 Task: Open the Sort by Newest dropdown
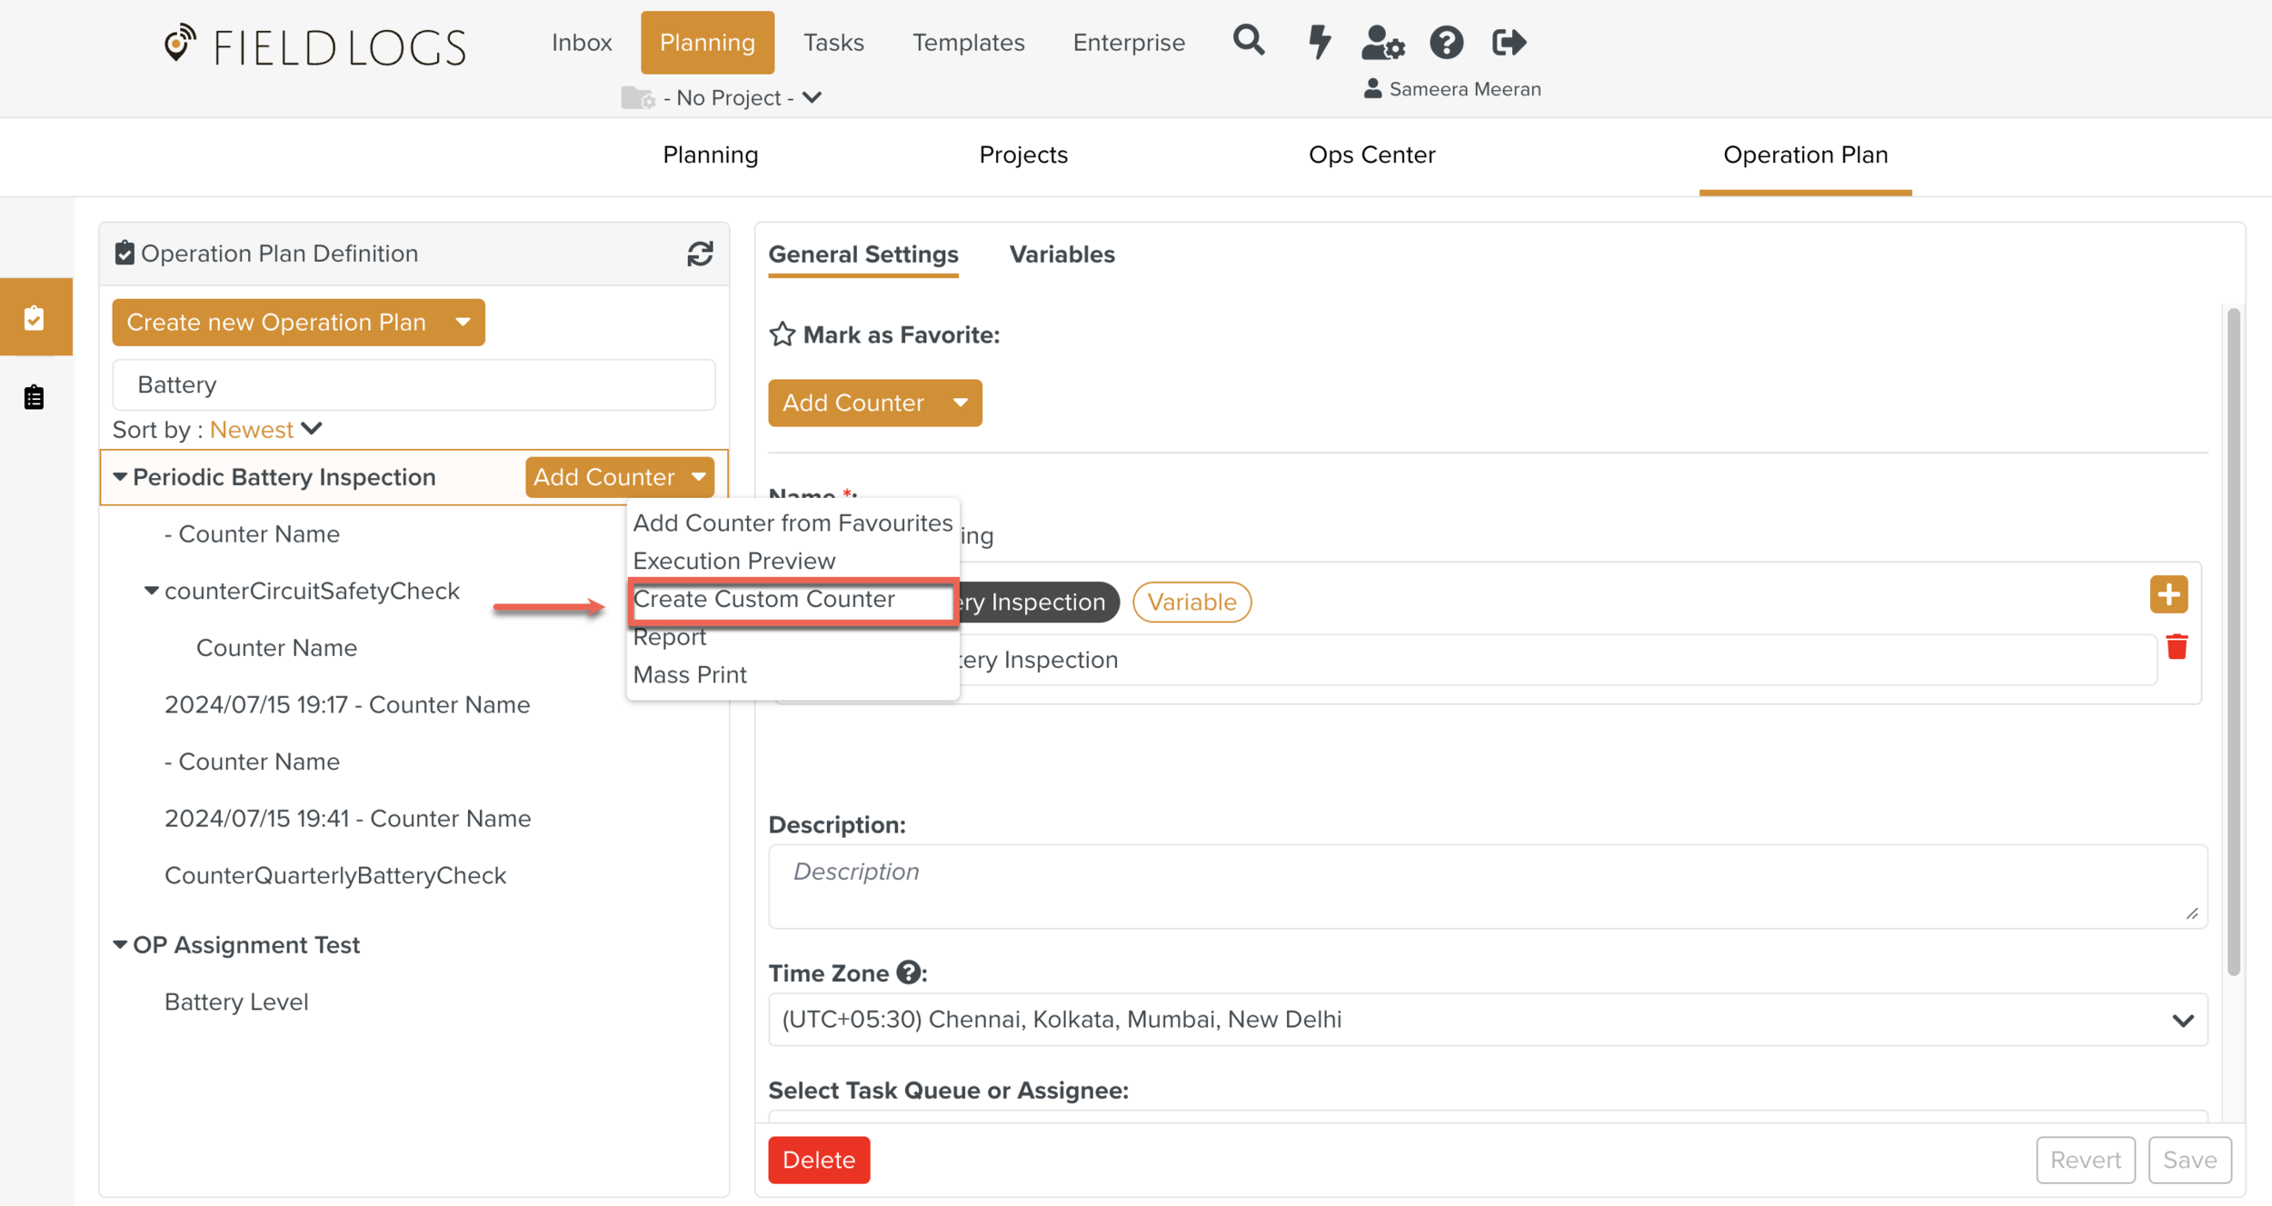(x=265, y=429)
